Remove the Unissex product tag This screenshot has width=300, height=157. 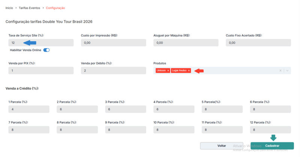click(168, 71)
